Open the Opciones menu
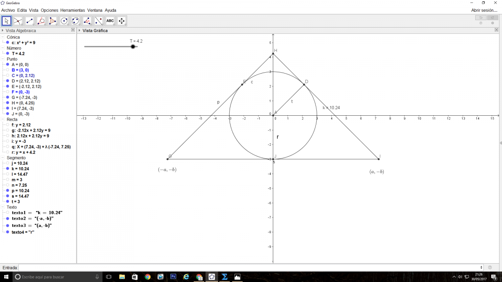Screen dimensions: 502x282 [49, 10]
